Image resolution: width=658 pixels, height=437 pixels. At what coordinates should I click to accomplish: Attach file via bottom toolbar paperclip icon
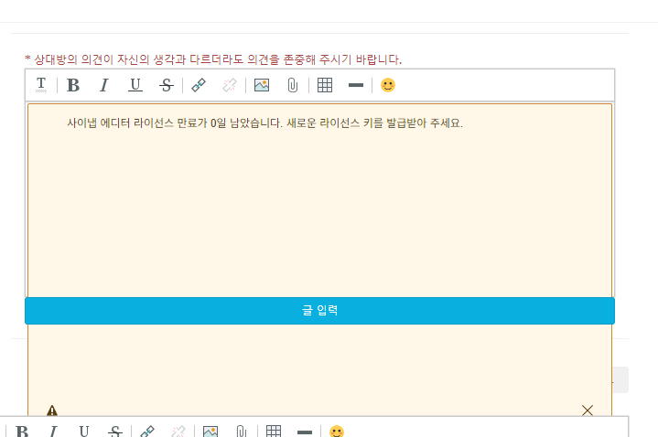[242, 432]
